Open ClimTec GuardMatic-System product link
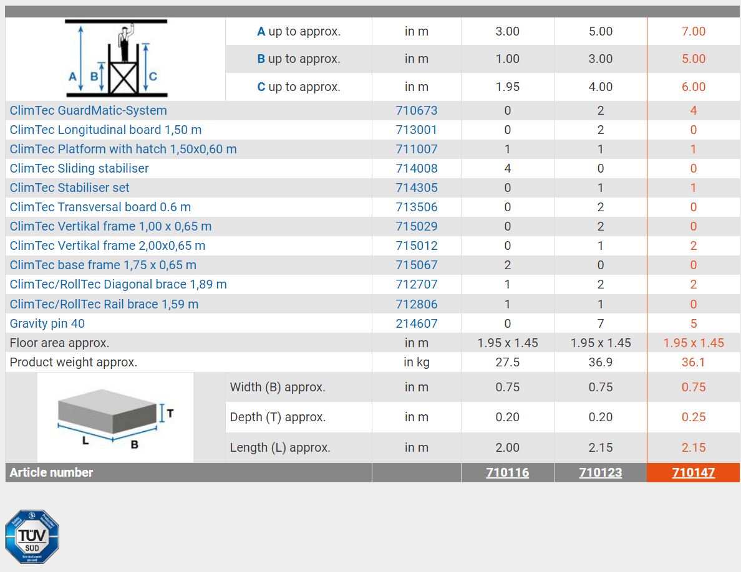Screen dimensions: 741x572 coord(89,110)
